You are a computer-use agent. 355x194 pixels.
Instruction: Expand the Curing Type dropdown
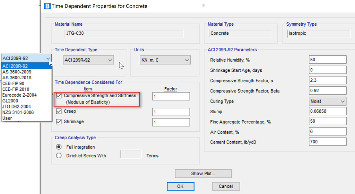(328, 102)
